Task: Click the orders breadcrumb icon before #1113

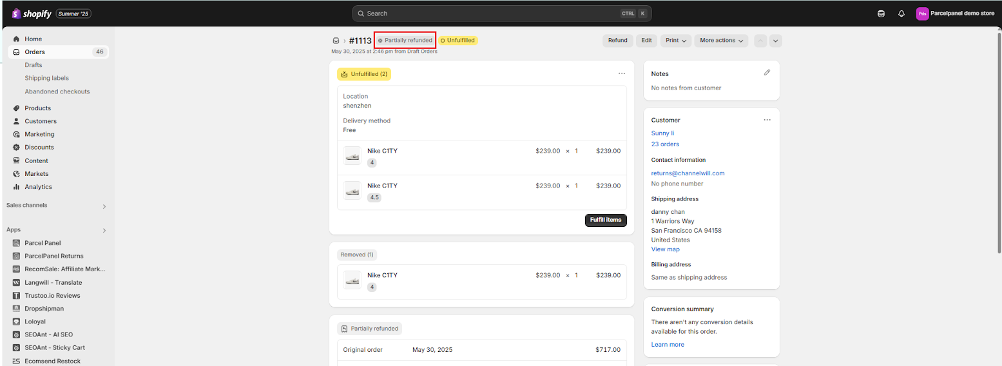Action: [336, 41]
